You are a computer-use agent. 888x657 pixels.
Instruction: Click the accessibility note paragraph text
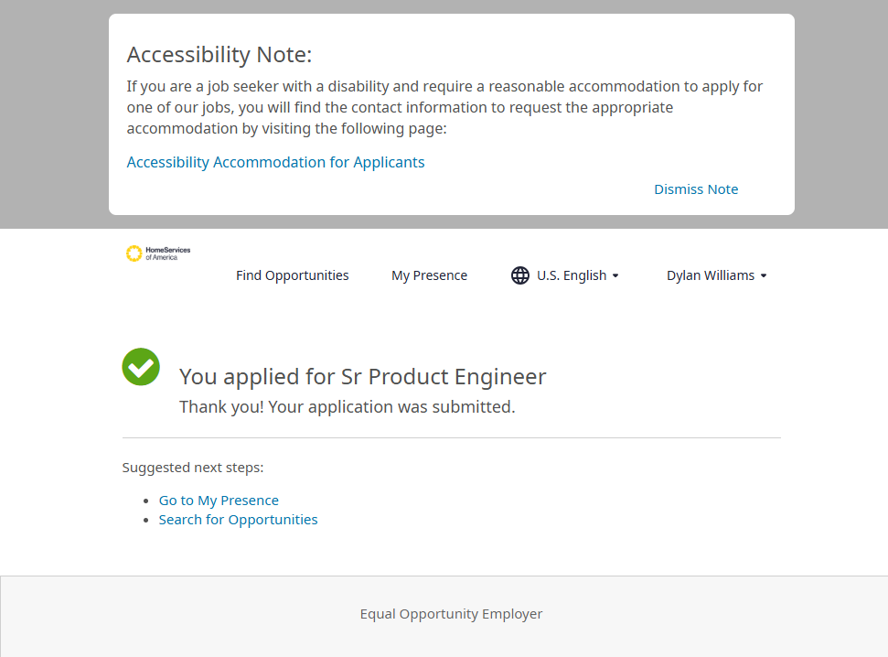[x=444, y=107]
